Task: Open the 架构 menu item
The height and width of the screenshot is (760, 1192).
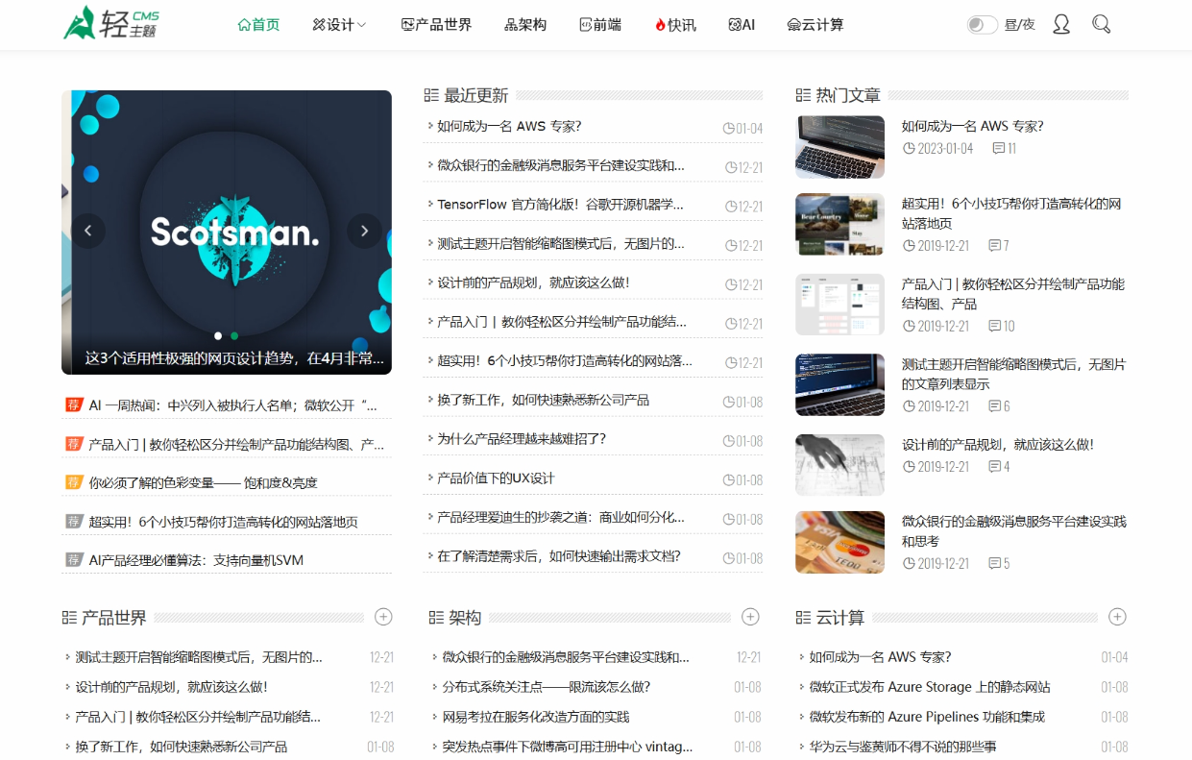Action: [x=523, y=23]
